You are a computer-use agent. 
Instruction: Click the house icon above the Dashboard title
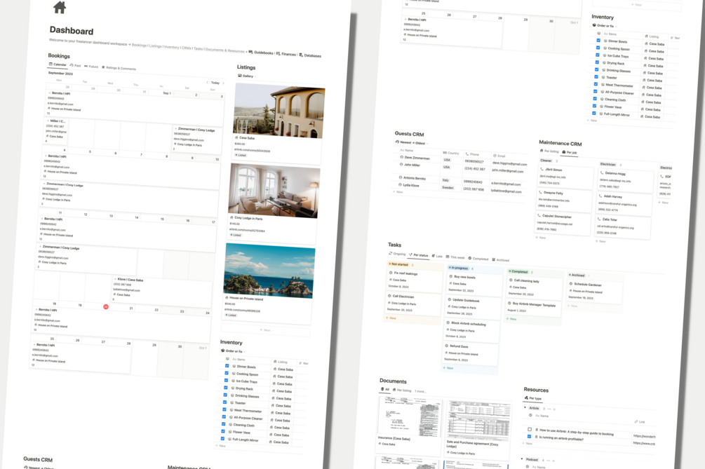point(60,7)
